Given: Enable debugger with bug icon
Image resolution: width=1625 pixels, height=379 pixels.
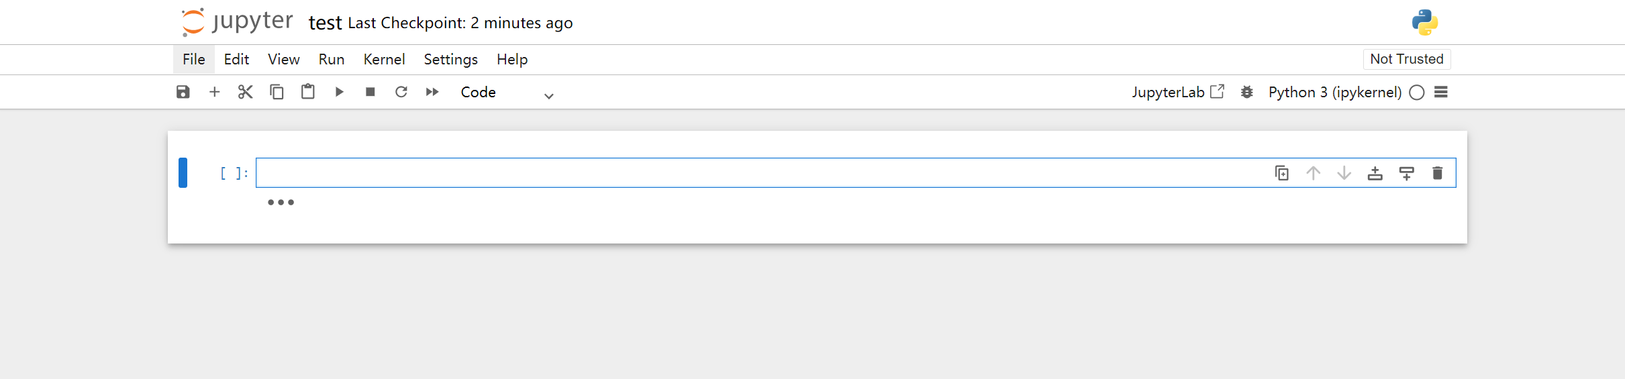Looking at the screenshot, I should point(1246,93).
